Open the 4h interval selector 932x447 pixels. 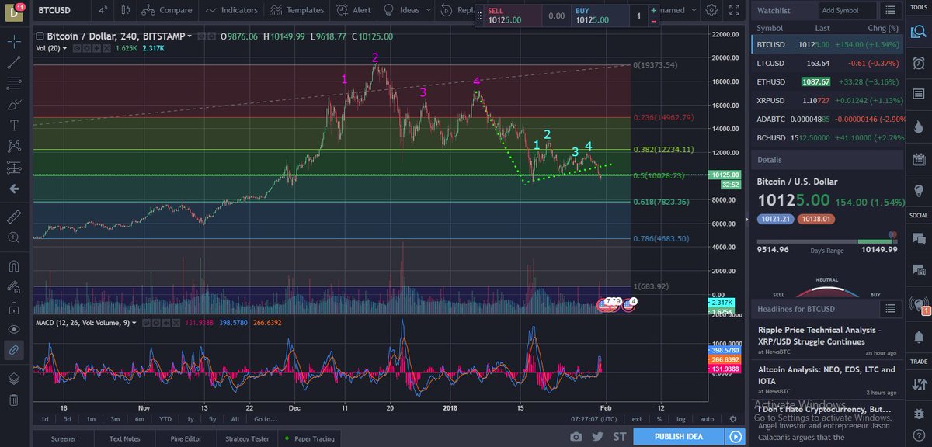point(103,10)
